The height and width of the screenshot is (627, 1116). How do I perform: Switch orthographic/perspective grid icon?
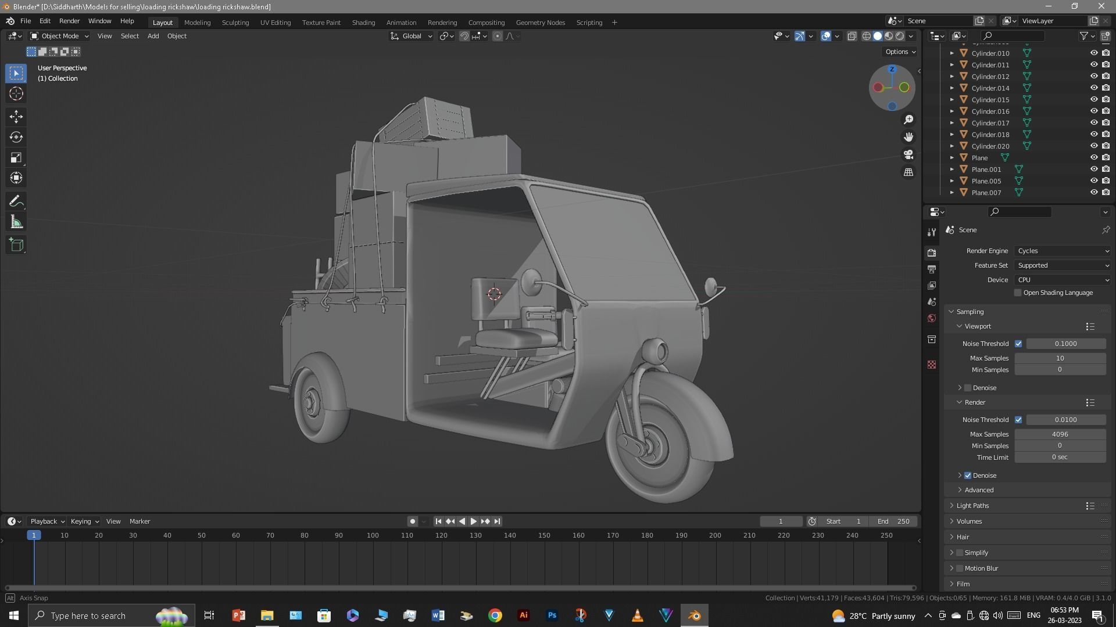(x=908, y=172)
